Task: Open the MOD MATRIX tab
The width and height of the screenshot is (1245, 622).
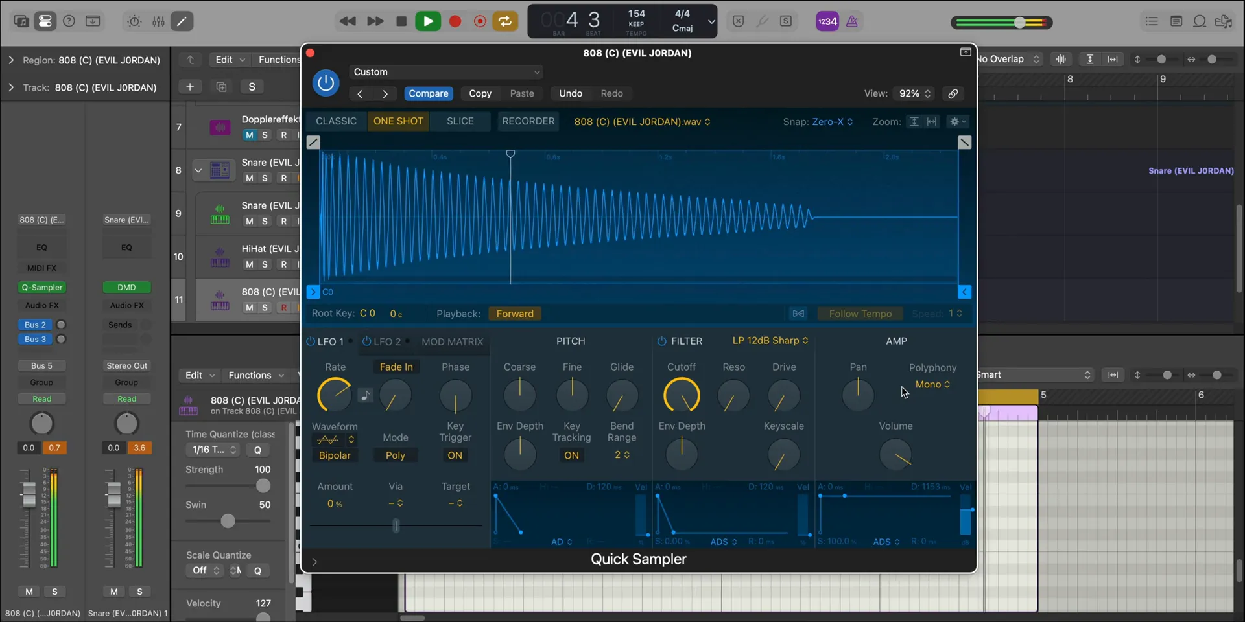Action: click(x=453, y=341)
